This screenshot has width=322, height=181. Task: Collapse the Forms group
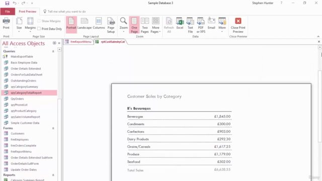click(x=53, y=128)
